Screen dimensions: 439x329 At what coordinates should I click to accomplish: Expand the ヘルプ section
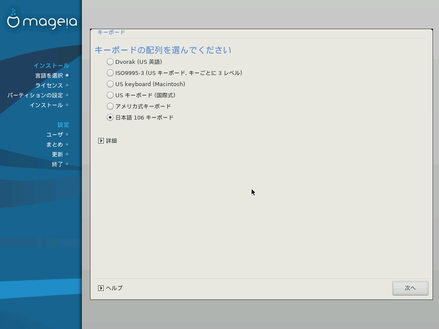pos(101,288)
